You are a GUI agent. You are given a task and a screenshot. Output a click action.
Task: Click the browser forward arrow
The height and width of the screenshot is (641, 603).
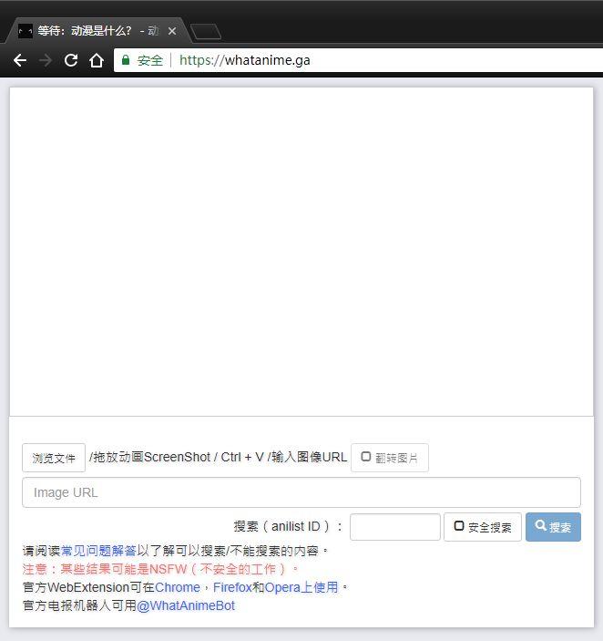[46, 60]
